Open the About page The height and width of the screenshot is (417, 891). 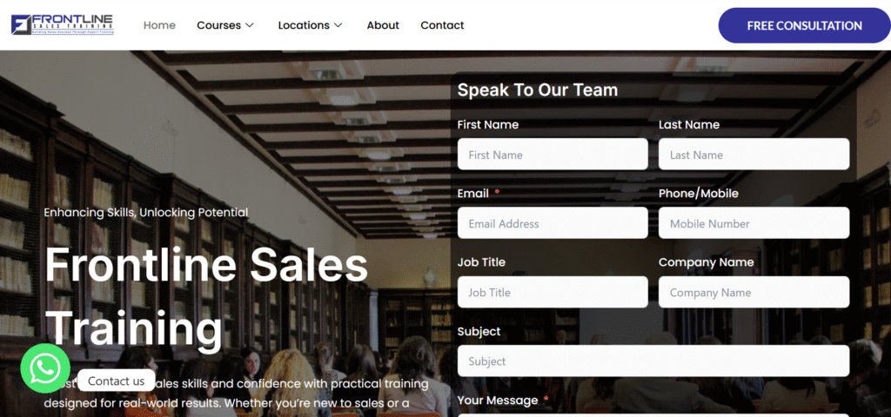coord(383,25)
